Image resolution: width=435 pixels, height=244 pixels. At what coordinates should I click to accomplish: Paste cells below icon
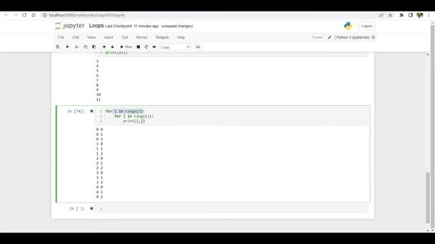94,47
